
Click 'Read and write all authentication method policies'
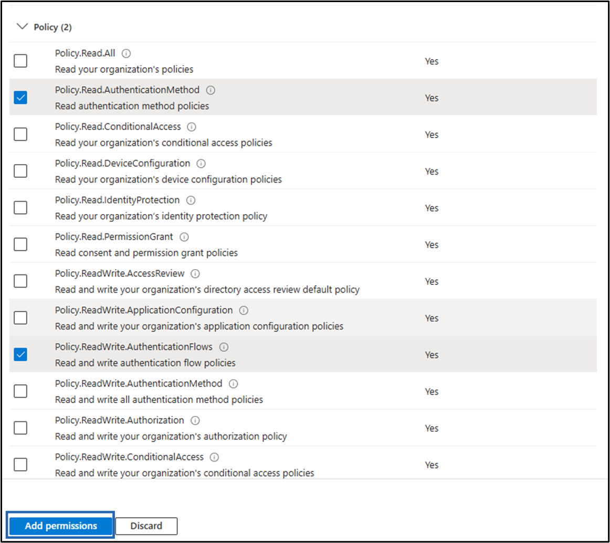159,400
